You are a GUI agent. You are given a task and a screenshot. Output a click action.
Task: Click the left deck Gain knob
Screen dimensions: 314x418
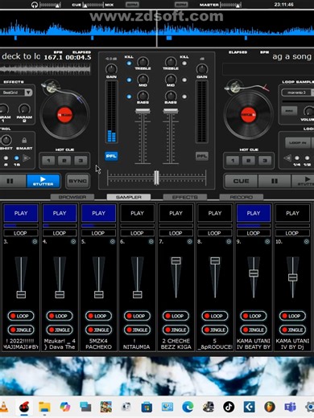(111, 69)
